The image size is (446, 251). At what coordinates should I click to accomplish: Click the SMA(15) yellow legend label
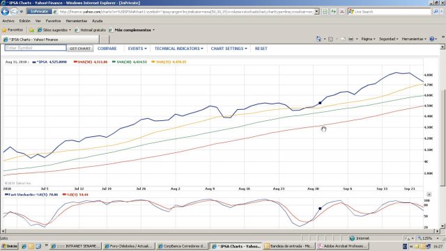(x=171, y=62)
